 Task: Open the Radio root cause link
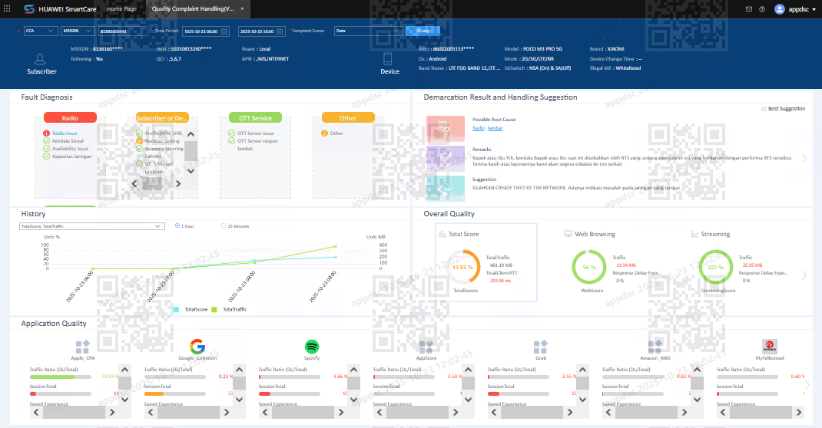(x=478, y=128)
